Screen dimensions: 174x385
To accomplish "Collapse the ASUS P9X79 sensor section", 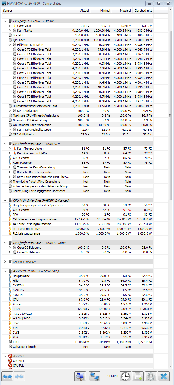I will (5, 271).
